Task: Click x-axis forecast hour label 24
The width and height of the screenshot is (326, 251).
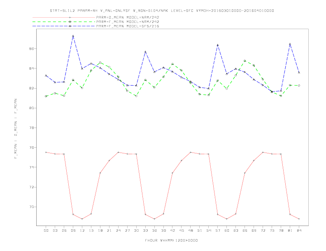Action: [x=118, y=230]
